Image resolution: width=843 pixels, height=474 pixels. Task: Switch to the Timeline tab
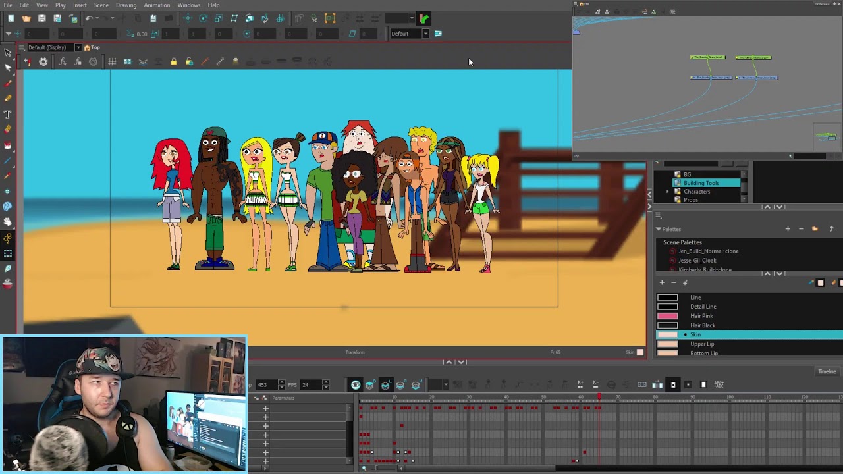[x=827, y=372]
